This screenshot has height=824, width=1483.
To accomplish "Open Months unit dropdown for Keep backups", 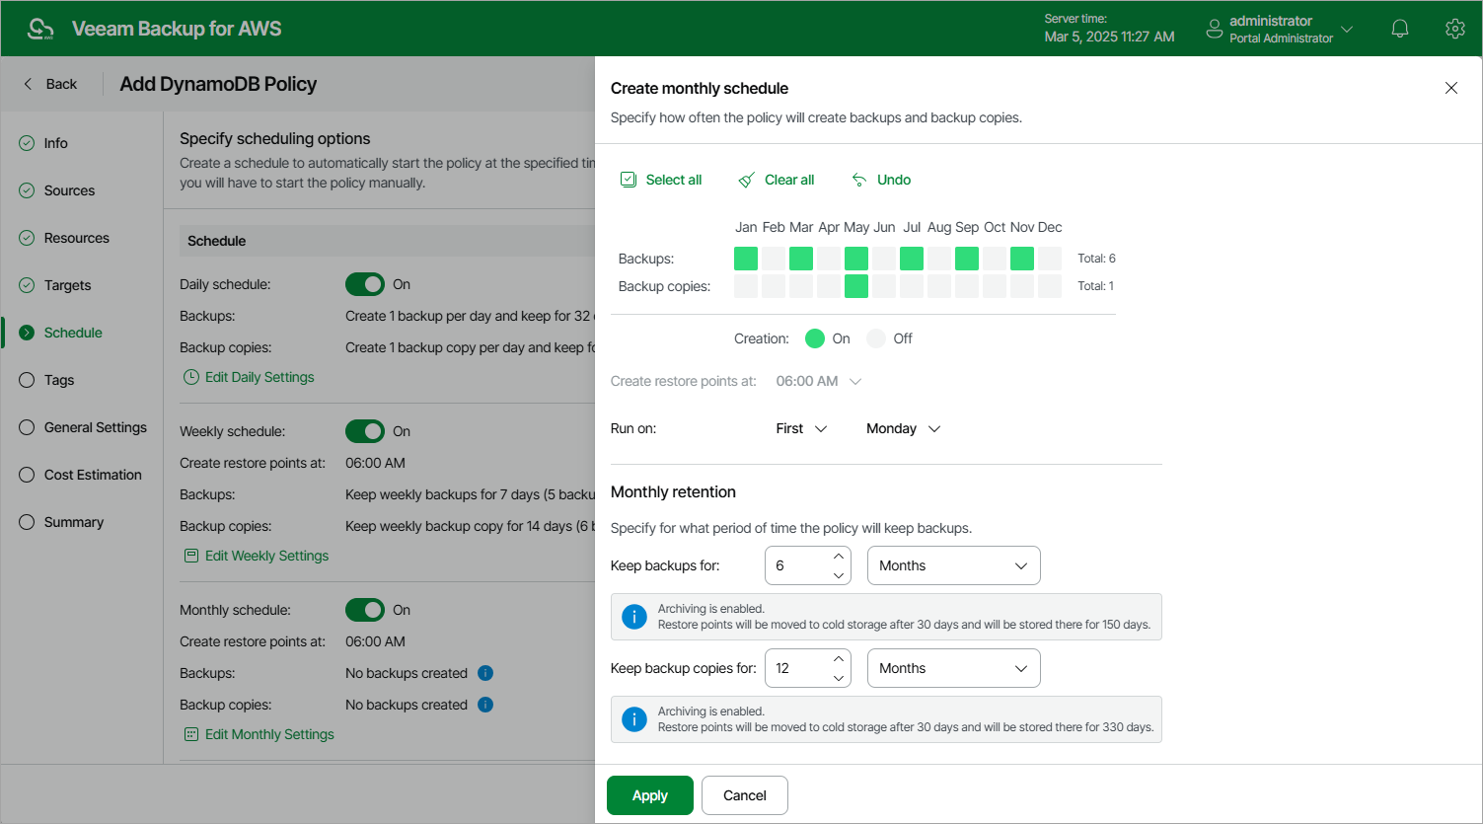I will [x=953, y=565].
